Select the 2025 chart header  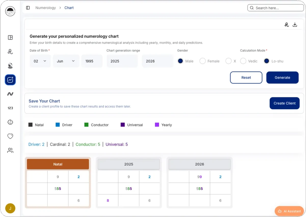click(129, 164)
